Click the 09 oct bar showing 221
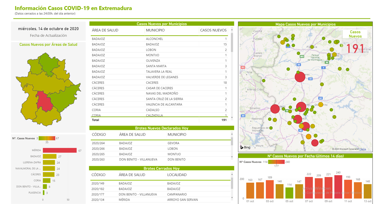The image size is (379, 204). (x=328, y=188)
